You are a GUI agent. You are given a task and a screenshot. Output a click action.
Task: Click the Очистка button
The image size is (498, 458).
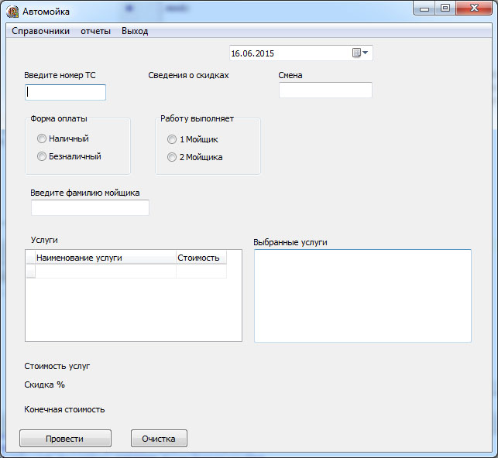(x=159, y=439)
